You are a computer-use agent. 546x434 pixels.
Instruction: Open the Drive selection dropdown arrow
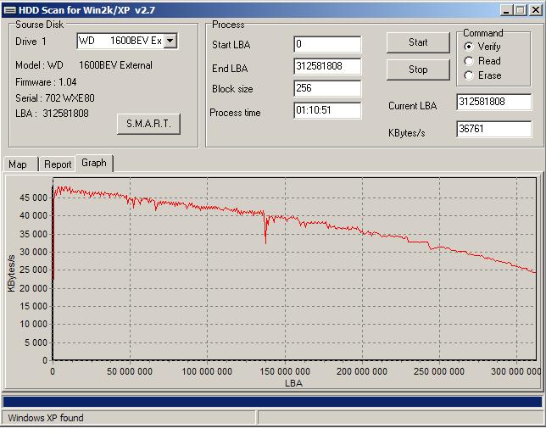pyautogui.click(x=170, y=41)
